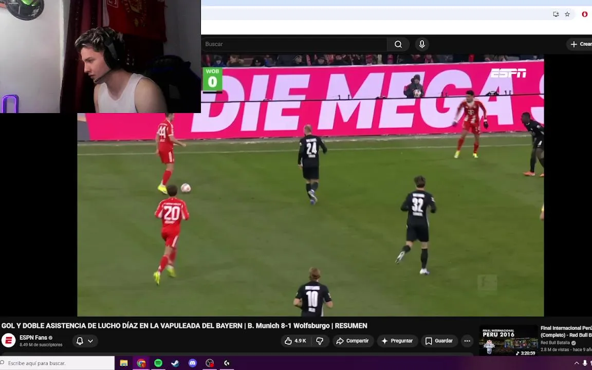Click the Buscar search field
This screenshot has width=592, height=370.
click(x=294, y=44)
